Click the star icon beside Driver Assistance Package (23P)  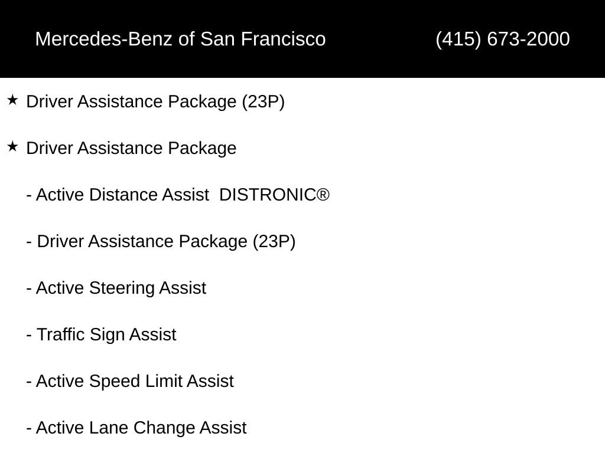12,100
